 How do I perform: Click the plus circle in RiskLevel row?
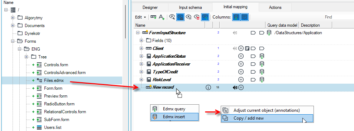pyautogui.click(x=241, y=79)
